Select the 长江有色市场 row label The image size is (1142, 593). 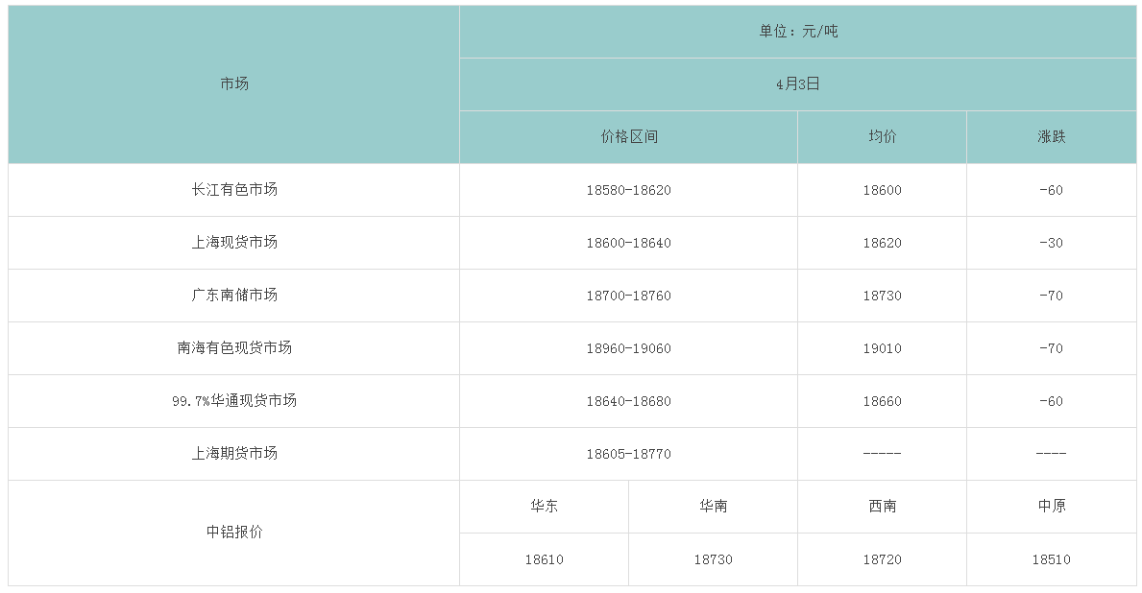pyautogui.click(x=233, y=190)
